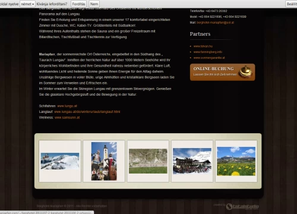Visit the www.samsunn.at Wellness link
297x214 pixels.
pos(67,118)
